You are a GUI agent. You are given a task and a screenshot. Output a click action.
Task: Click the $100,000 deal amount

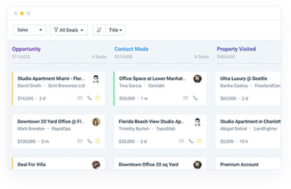(26, 142)
